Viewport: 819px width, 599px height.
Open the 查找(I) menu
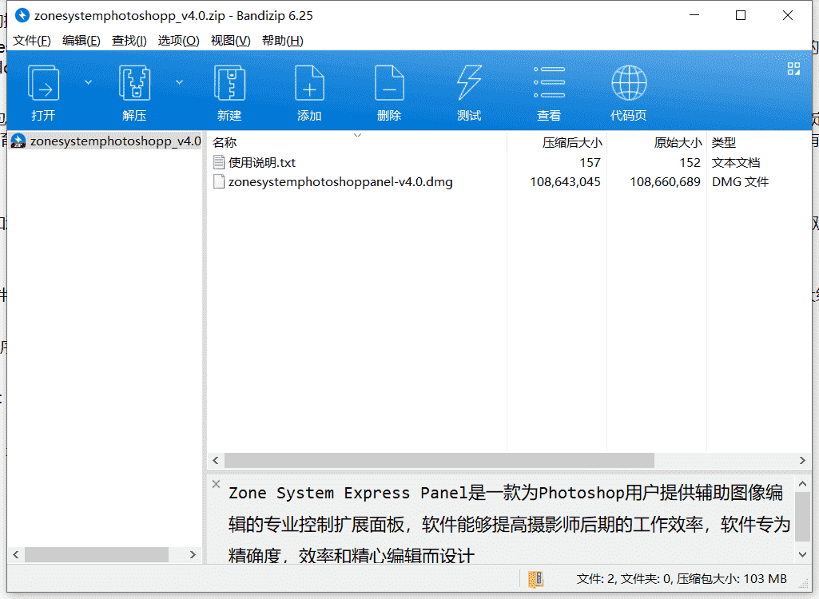pyautogui.click(x=129, y=41)
